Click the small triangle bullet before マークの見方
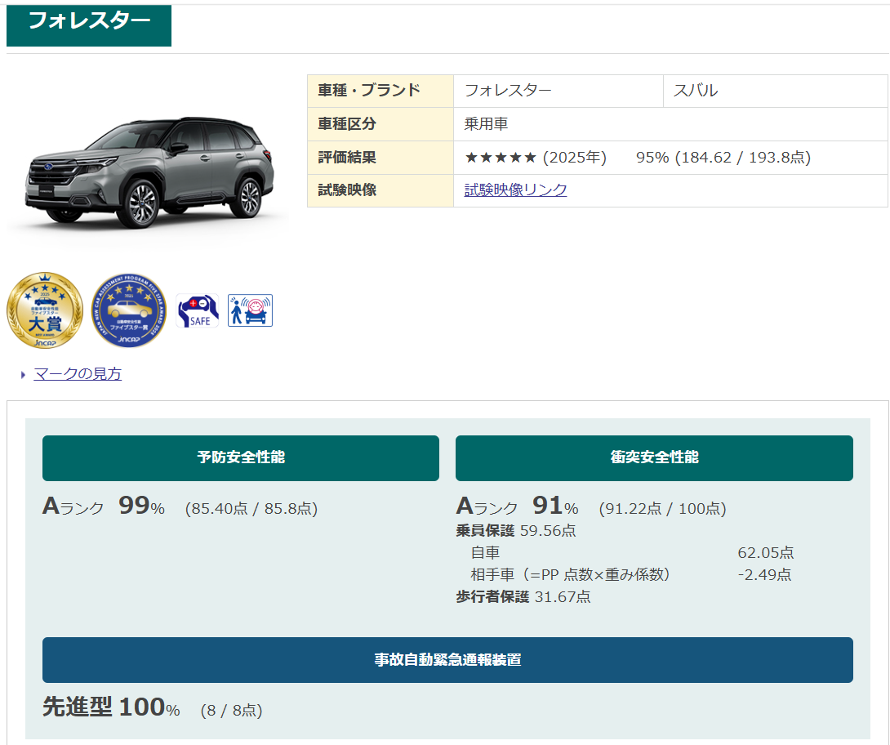890x745 pixels. point(24,375)
